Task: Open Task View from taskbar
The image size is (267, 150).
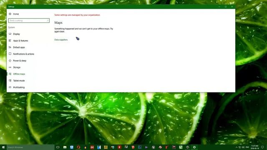Action: [x=58, y=147]
